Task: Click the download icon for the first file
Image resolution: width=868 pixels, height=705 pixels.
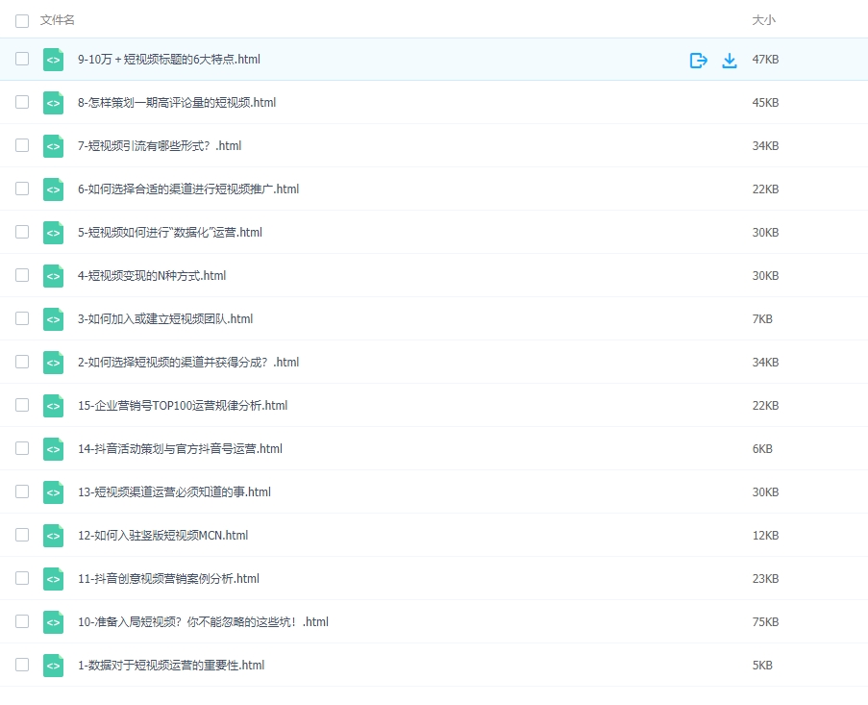Action: (x=730, y=59)
